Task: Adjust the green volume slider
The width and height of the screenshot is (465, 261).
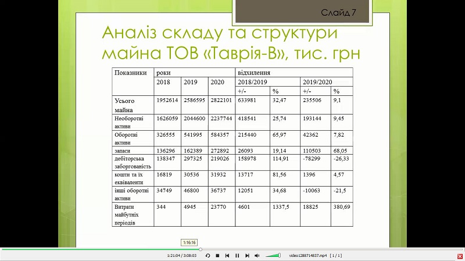Action: (x=273, y=255)
